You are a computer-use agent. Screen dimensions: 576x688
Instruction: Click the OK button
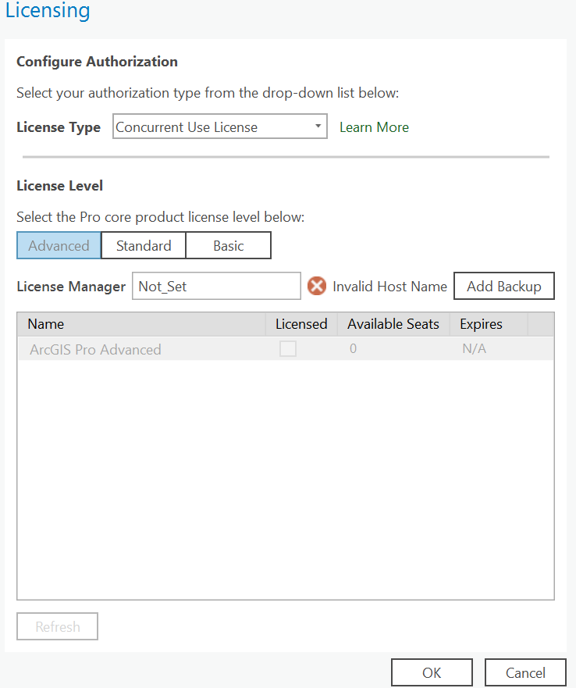pyautogui.click(x=432, y=672)
